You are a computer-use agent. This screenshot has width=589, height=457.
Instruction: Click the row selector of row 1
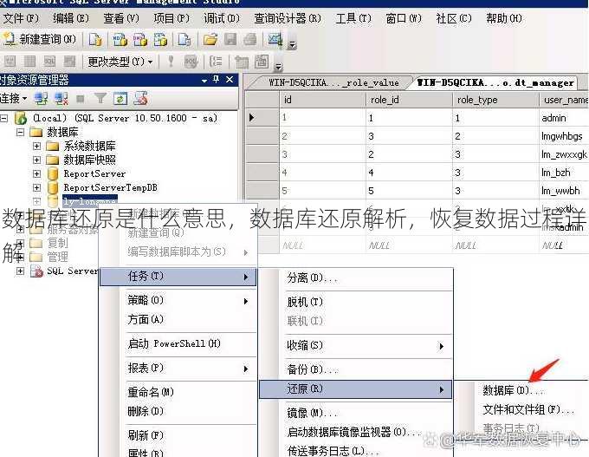[262, 117]
